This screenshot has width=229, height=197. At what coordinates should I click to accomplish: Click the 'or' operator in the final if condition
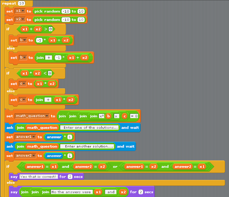115,167
